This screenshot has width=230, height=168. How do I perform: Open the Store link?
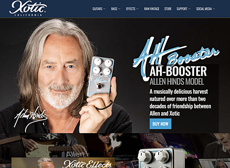coord(168,9)
